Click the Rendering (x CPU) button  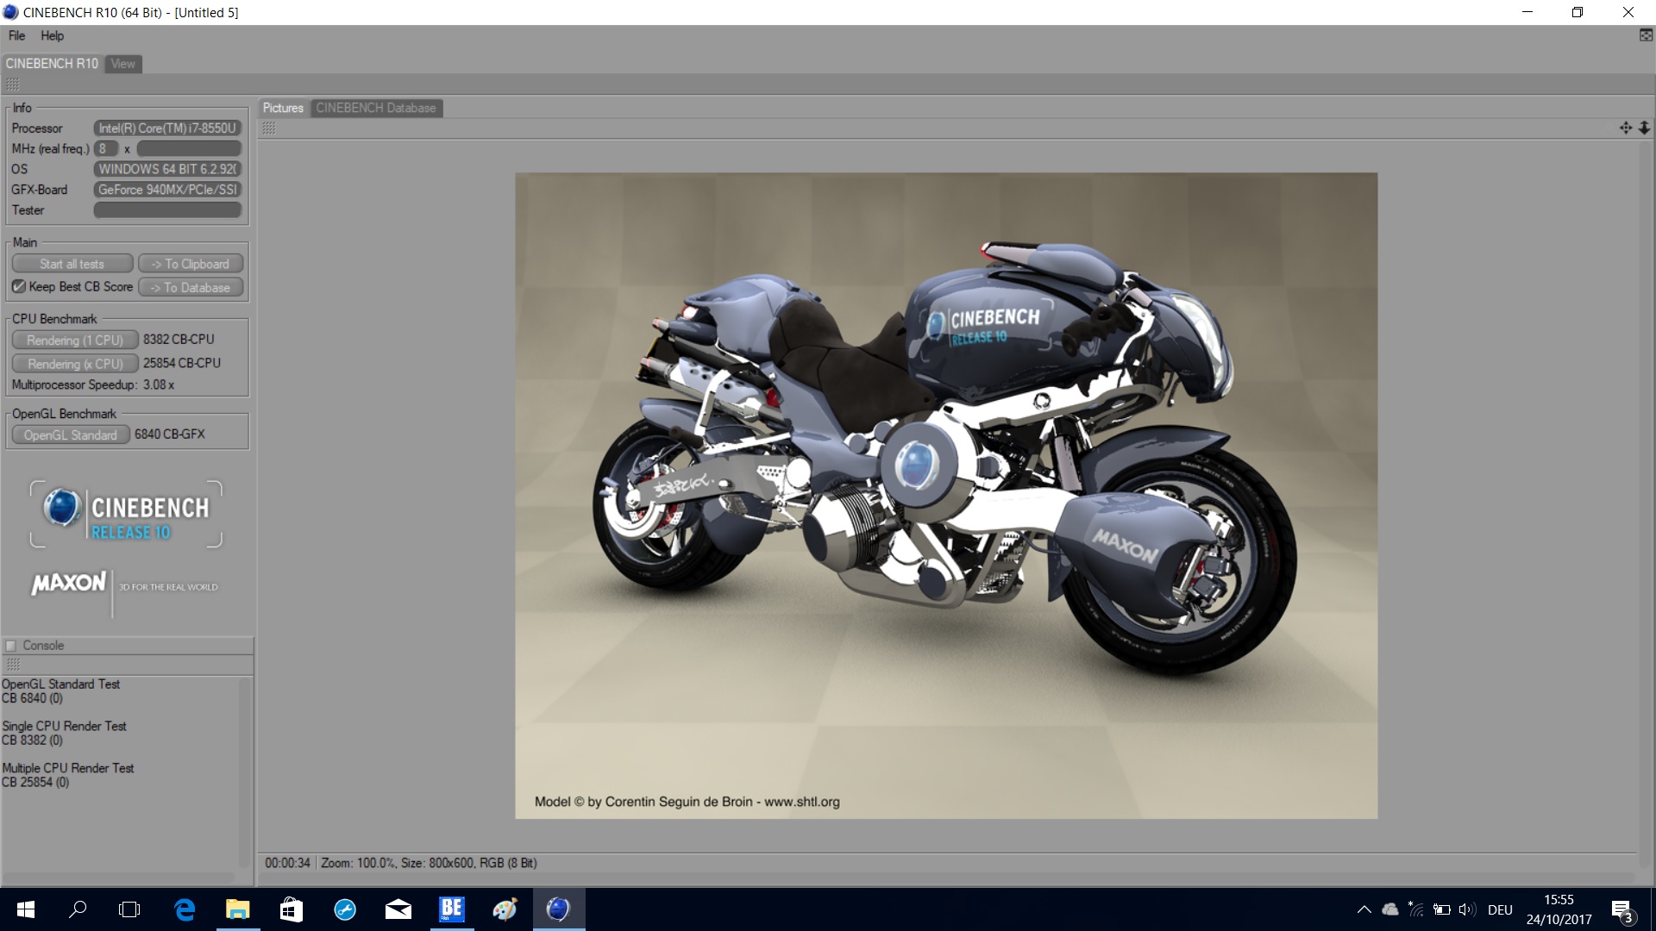pos(74,364)
